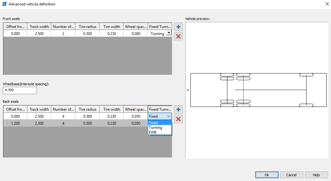Select second back axle offset cell 1.200

pos(15,123)
